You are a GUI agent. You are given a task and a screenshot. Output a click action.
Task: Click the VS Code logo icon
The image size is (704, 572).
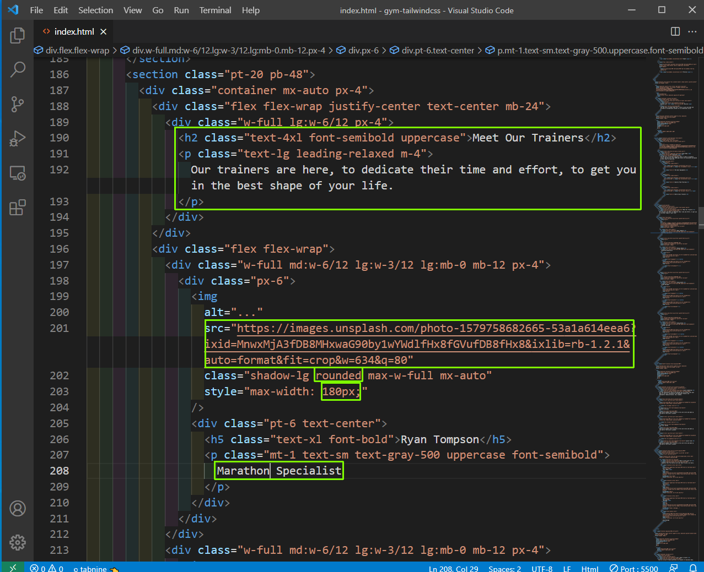(13, 10)
